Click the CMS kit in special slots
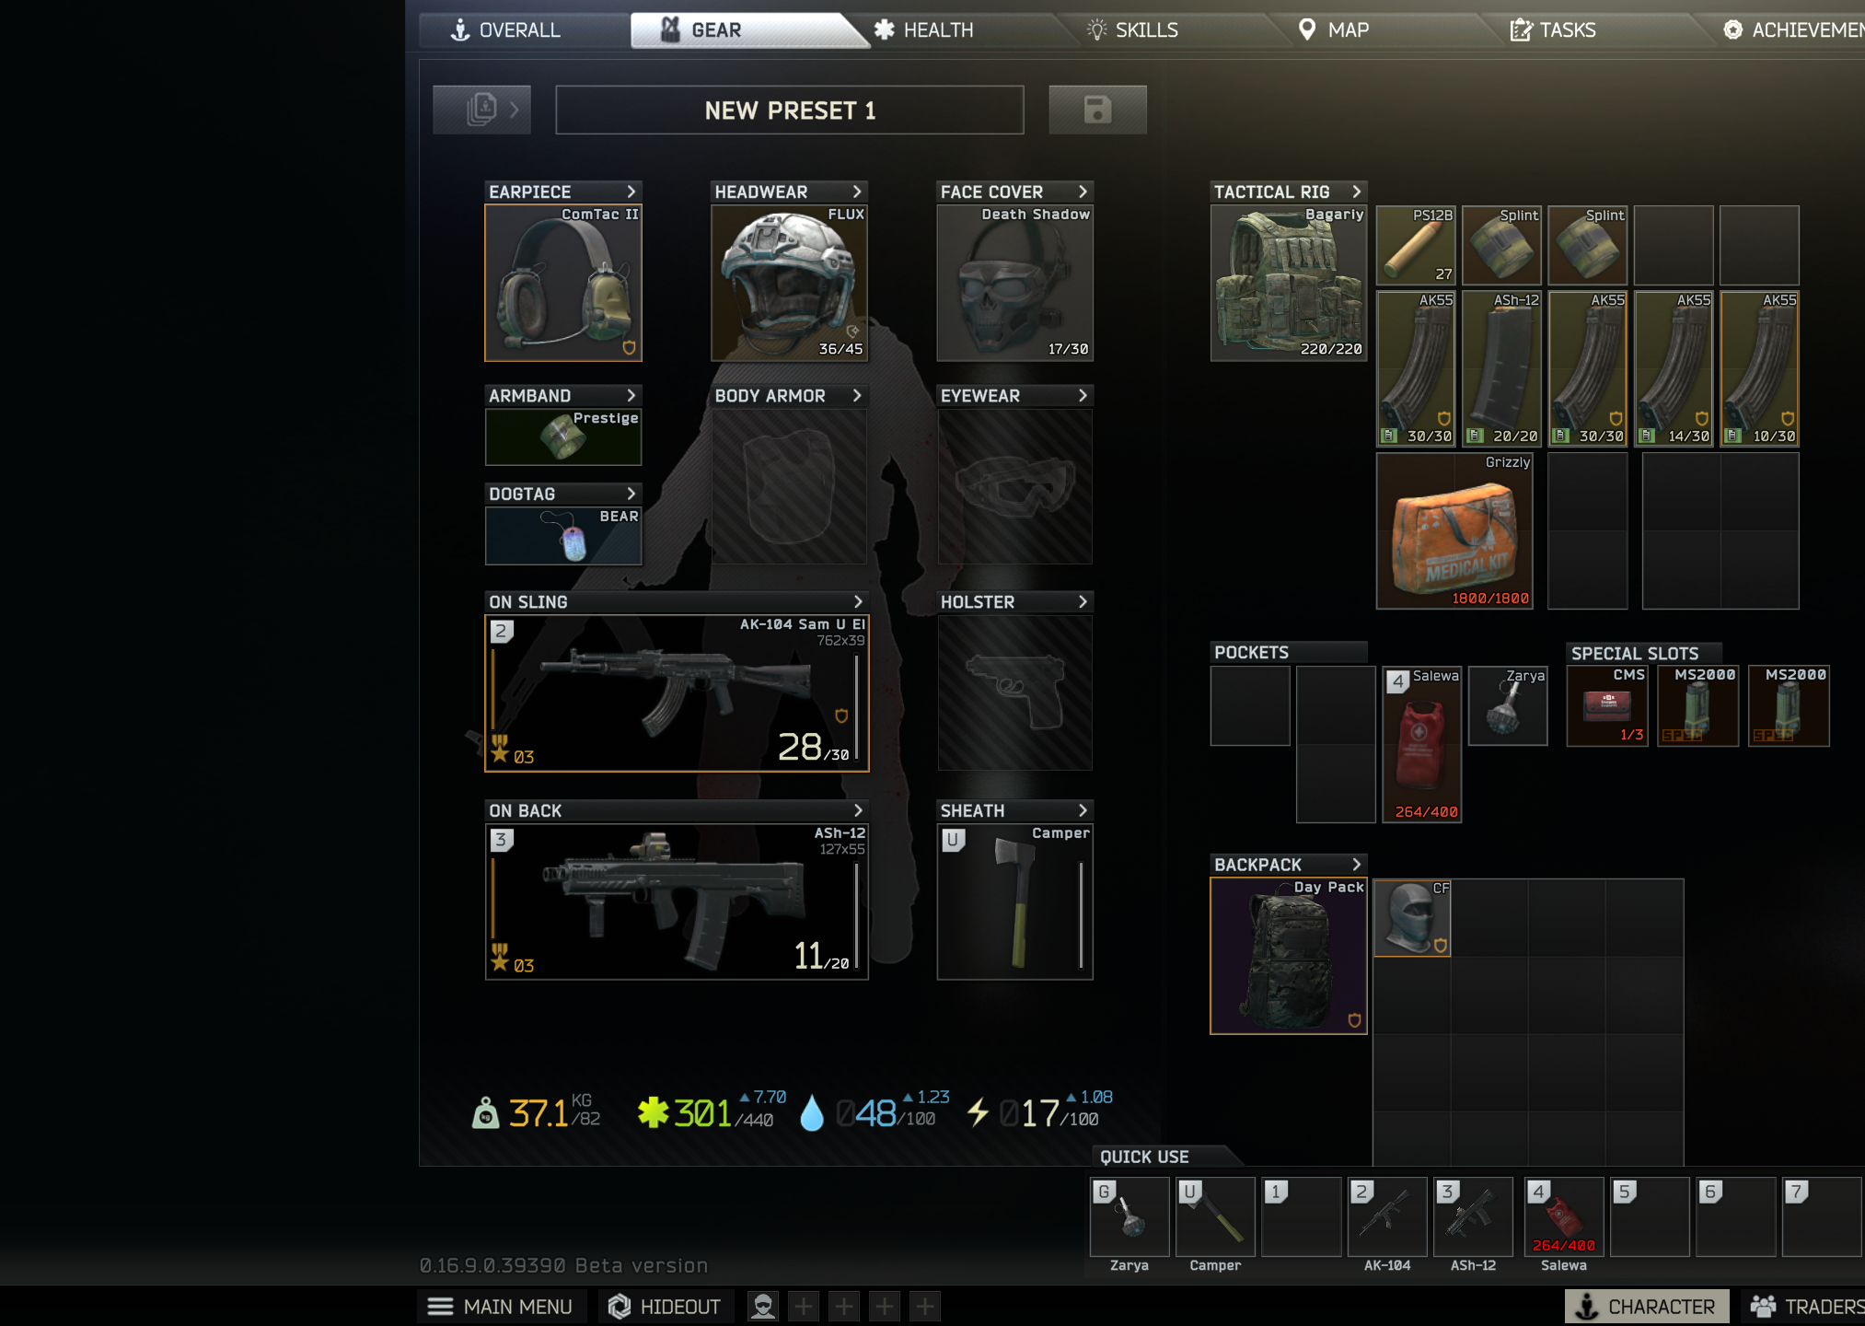This screenshot has height=1326, width=1865. (x=1606, y=706)
